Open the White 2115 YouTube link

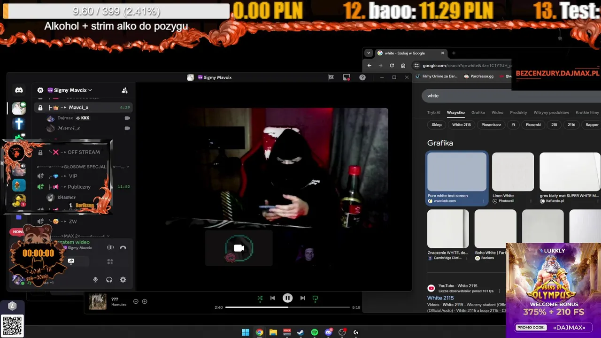coord(440,298)
